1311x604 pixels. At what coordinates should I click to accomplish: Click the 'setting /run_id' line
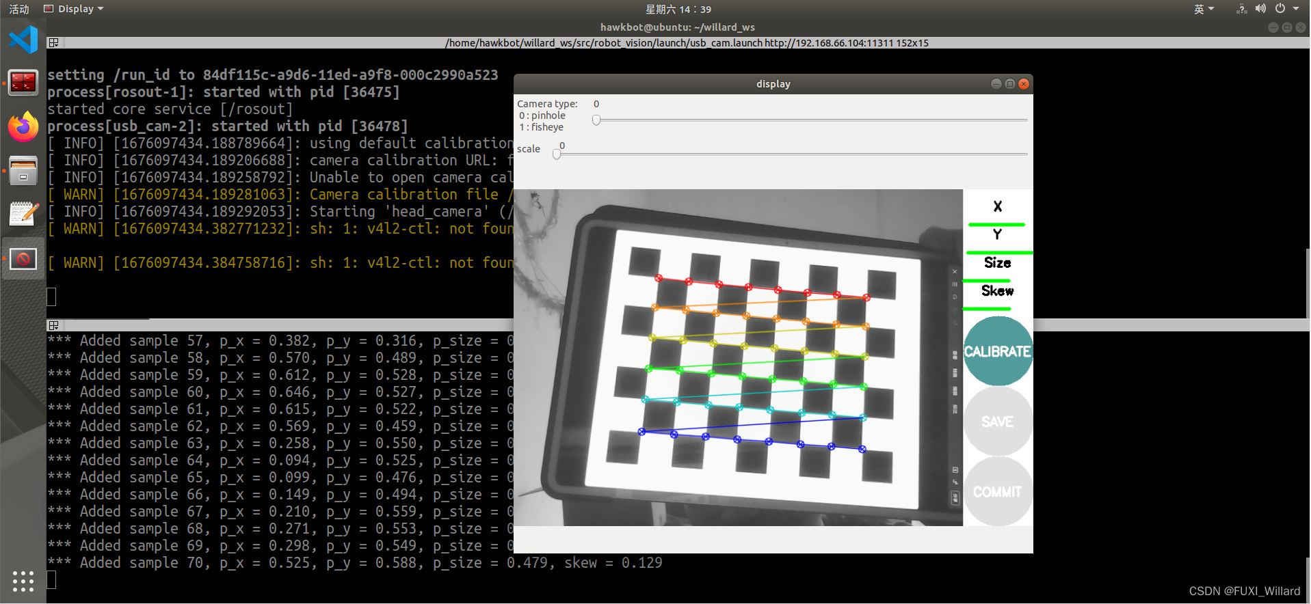click(273, 75)
